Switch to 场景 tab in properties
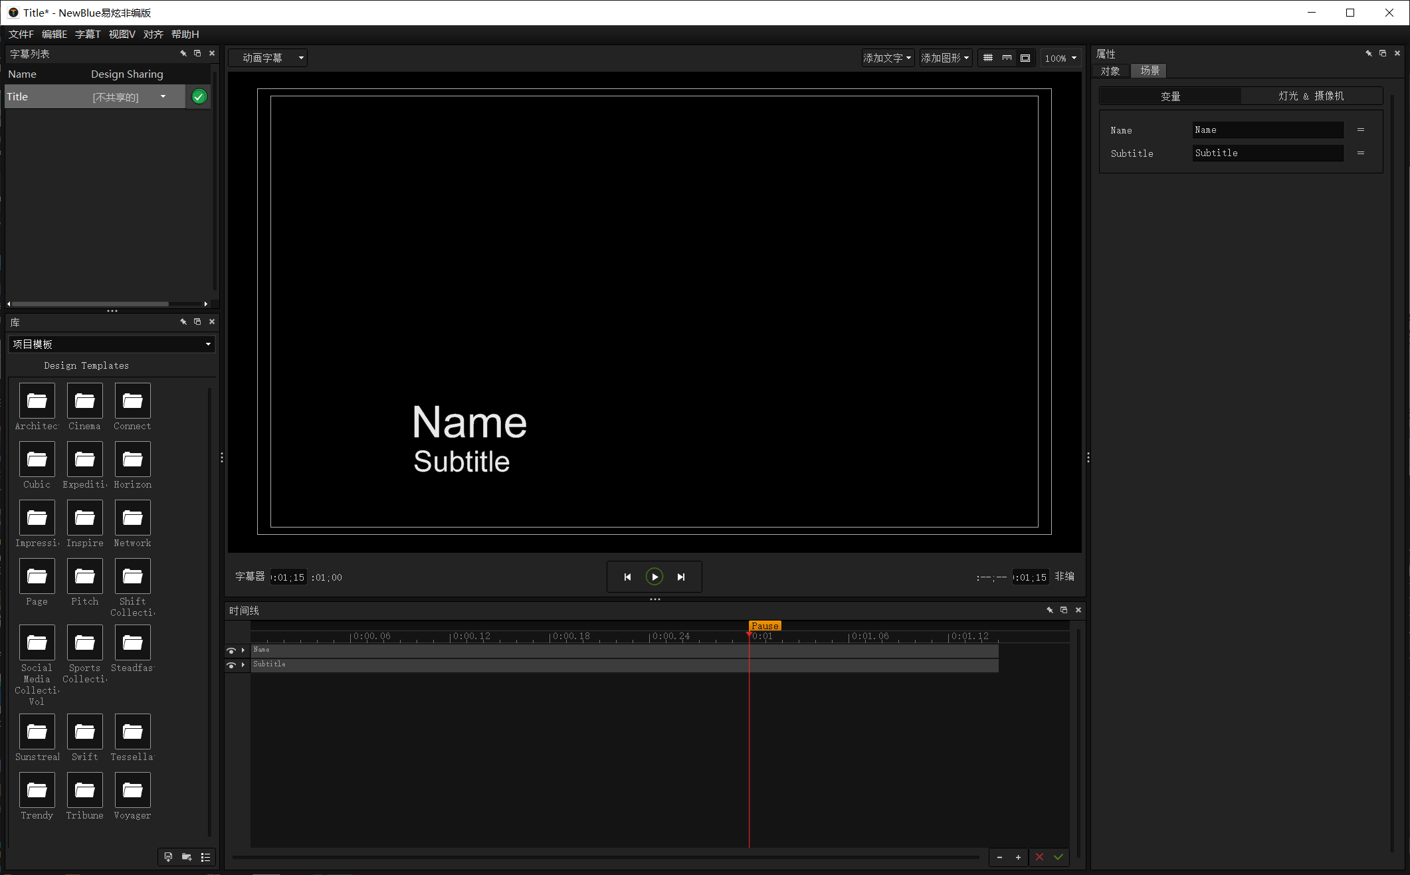1410x875 pixels. [1148, 70]
